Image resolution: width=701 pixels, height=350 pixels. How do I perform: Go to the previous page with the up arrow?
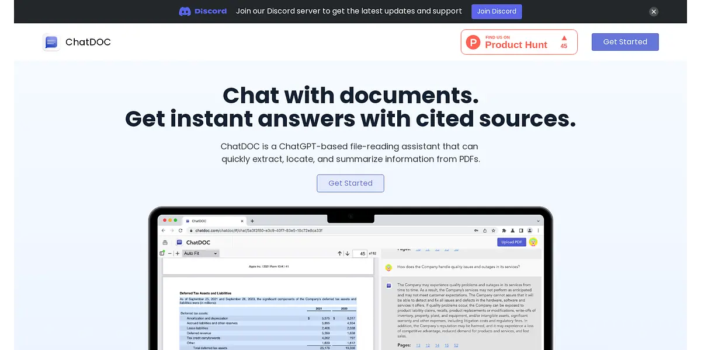click(340, 254)
